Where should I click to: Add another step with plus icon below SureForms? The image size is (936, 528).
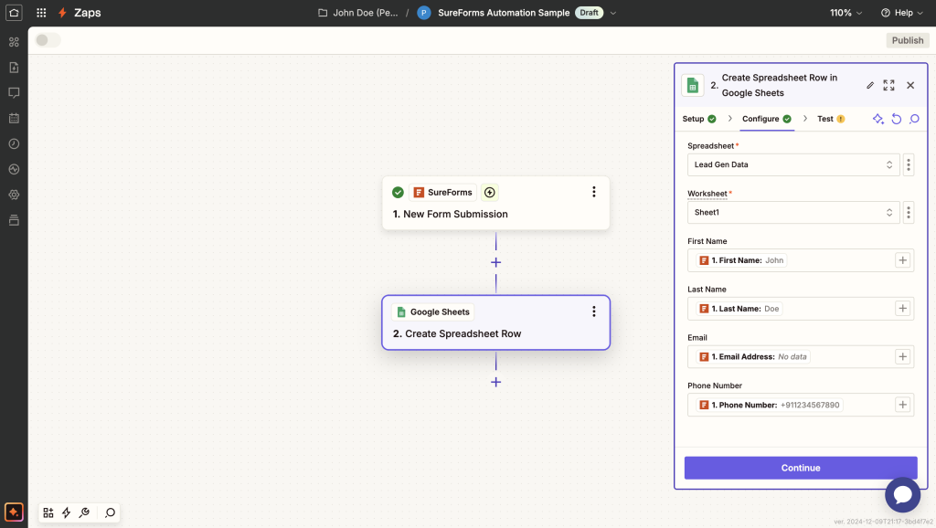495,262
